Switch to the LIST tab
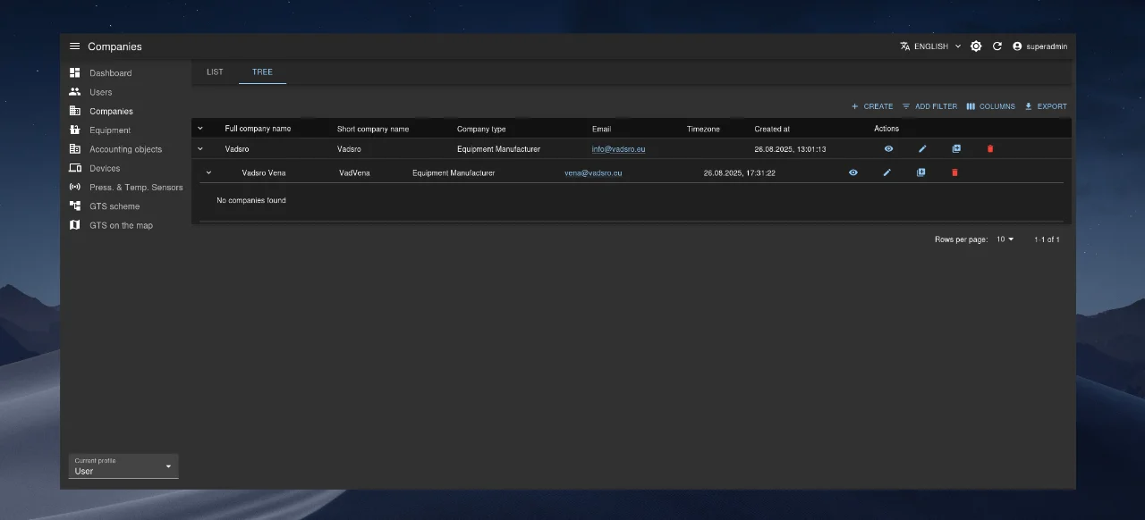Viewport: 1145px width, 520px height. pyautogui.click(x=215, y=72)
